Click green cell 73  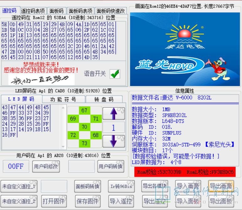[84, 143]
